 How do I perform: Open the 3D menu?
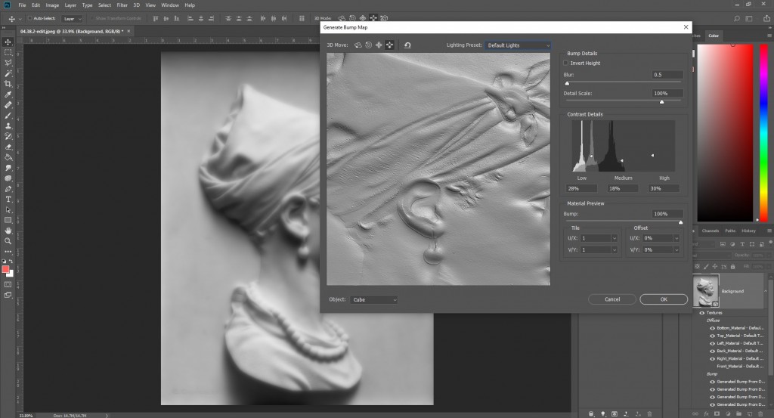tap(137, 5)
